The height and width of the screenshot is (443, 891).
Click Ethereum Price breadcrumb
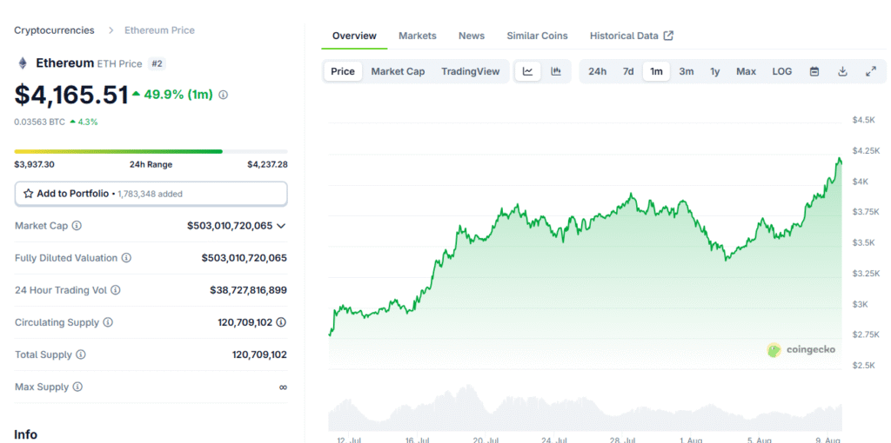click(x=160, y=30)
